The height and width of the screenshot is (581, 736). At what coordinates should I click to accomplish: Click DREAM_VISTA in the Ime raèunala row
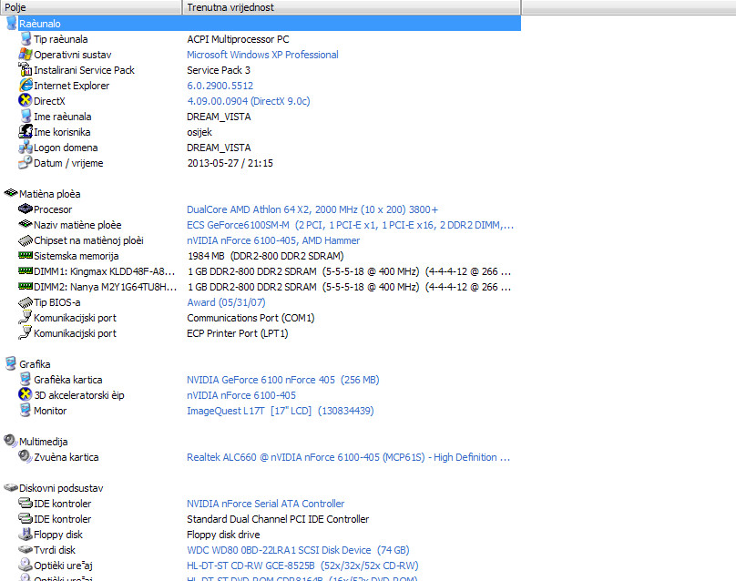click(219, 117)
